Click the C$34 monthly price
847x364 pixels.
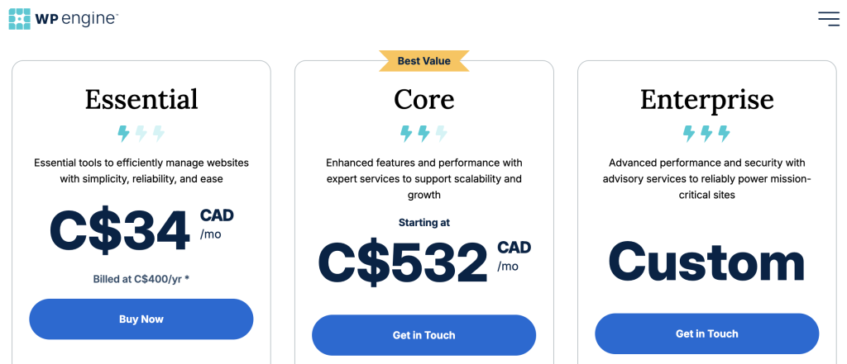(121, 231)
